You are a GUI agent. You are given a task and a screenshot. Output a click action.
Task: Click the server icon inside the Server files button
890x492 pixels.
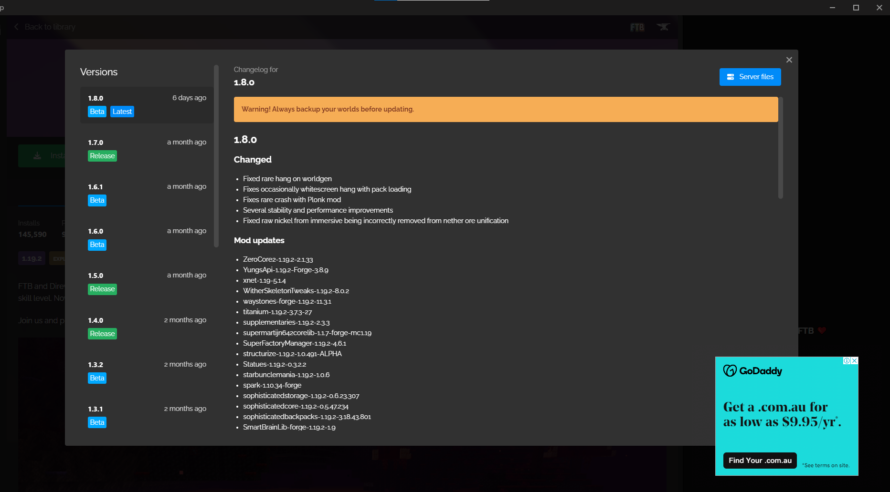point(730,77)
